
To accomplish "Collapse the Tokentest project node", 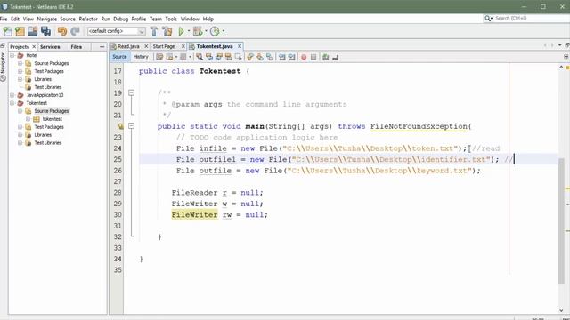I will click(12, 103).
